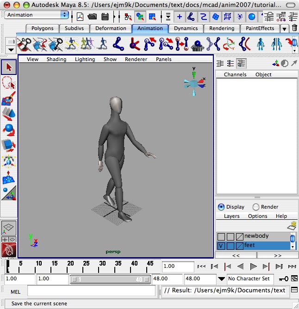This screenshot has width=299, height=309.
Task: Switch to the Dynamics shelf tab
Action: (x=186, y=28)
